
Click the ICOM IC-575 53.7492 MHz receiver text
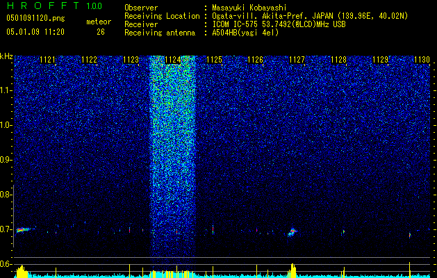pyautogui.click(x=279, y=24)
